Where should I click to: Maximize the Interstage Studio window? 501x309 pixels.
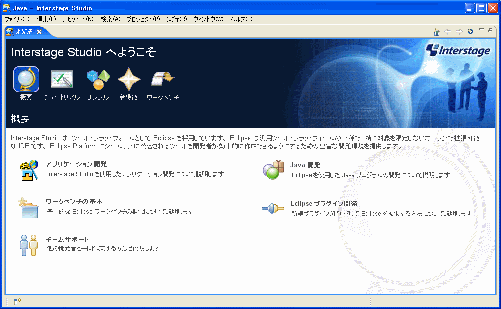point(482,8)
